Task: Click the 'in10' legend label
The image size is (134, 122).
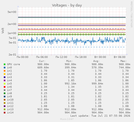Action: pyautogui.click(x=10, y=100)
